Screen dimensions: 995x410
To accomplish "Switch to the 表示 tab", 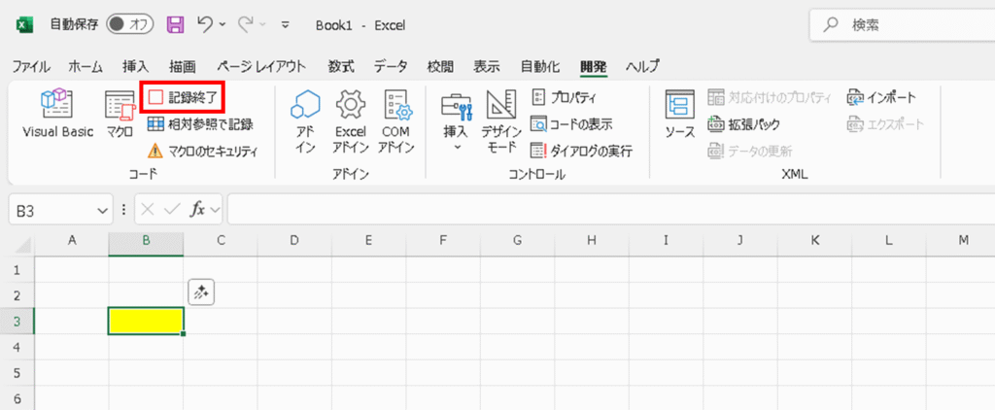I will click(x=487, y=67).
